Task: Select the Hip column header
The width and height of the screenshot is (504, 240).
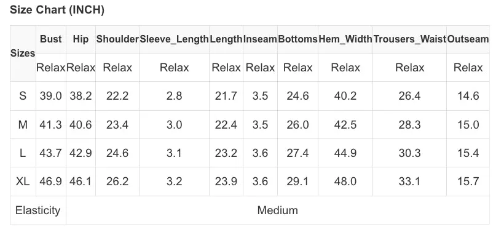Action: pos(81,39)
